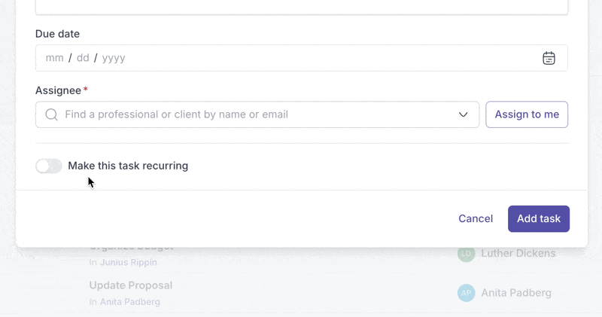Open the Junius Rippin link
This screenshot has width=602, height=317.
tap(129, 263)
